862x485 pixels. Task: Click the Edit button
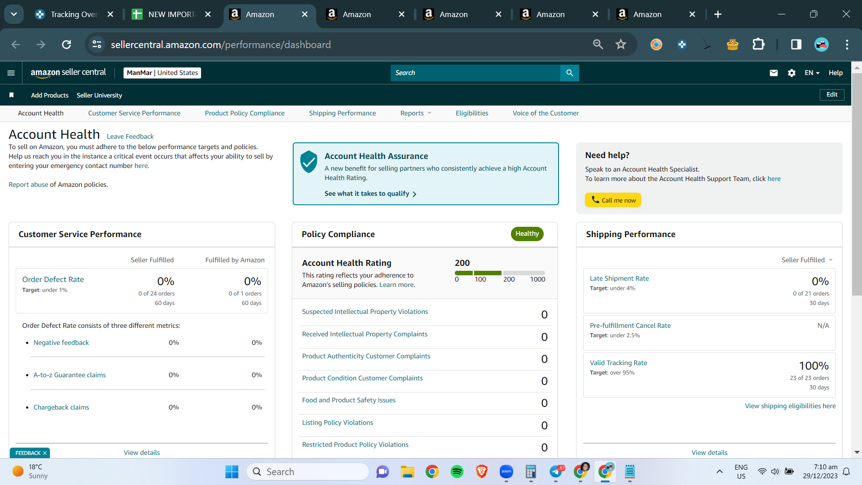[832, 95]
